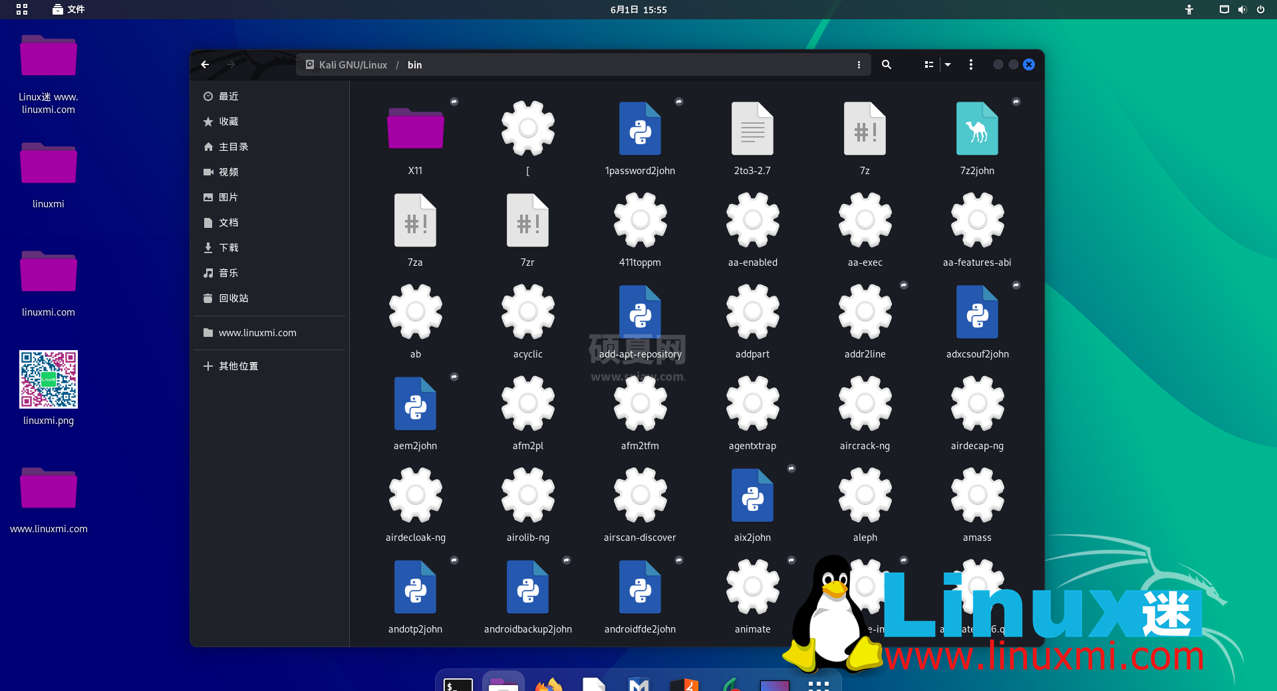
Task: Select the X11 folder
Action: coord(416,138)
